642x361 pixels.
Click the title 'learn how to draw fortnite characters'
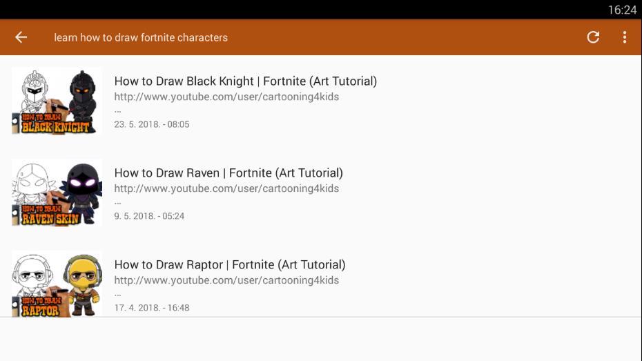tap(141, 38)
